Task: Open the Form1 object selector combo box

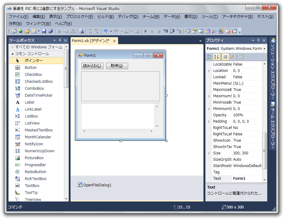Action: [x=236, y=49]
